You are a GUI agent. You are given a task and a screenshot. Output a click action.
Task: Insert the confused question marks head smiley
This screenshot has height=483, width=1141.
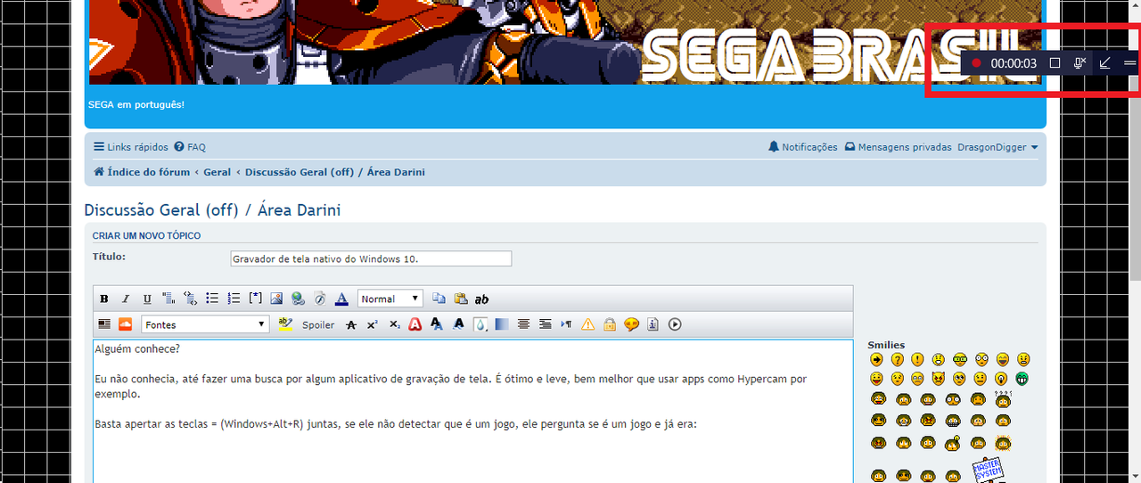click(x=1001, y=397)
